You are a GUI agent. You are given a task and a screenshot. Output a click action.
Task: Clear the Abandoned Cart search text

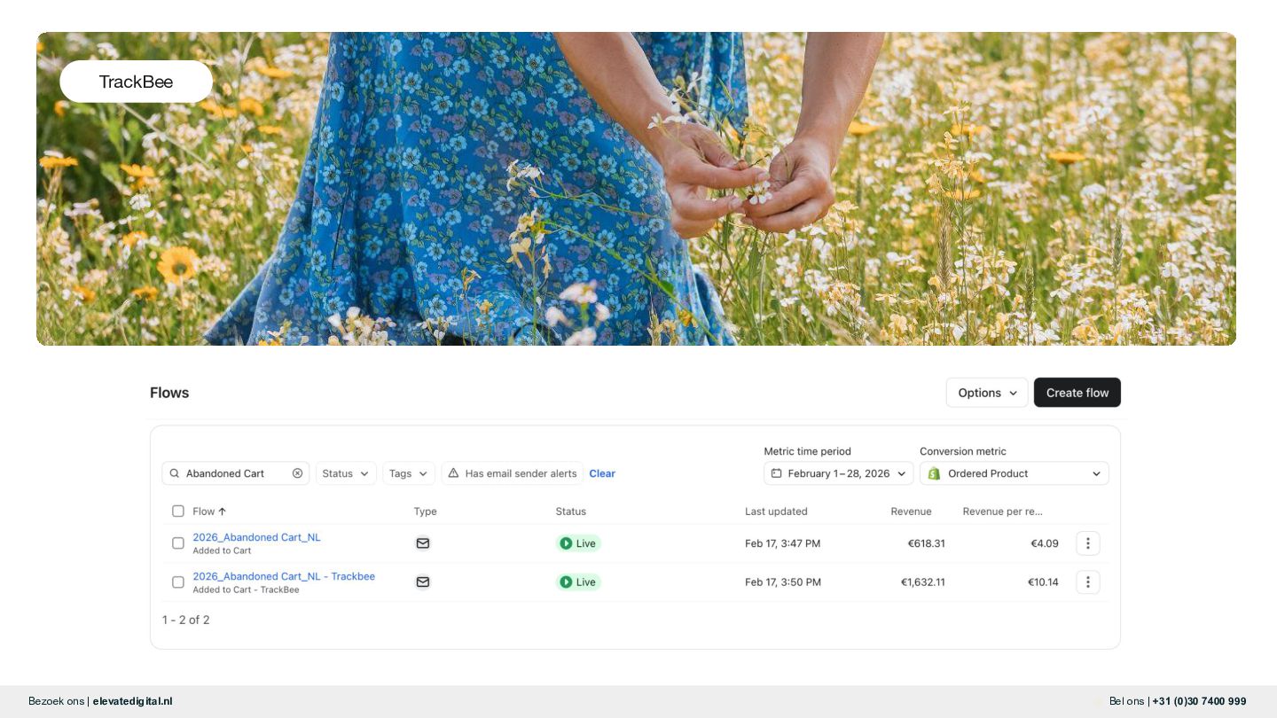click(297, 473)
